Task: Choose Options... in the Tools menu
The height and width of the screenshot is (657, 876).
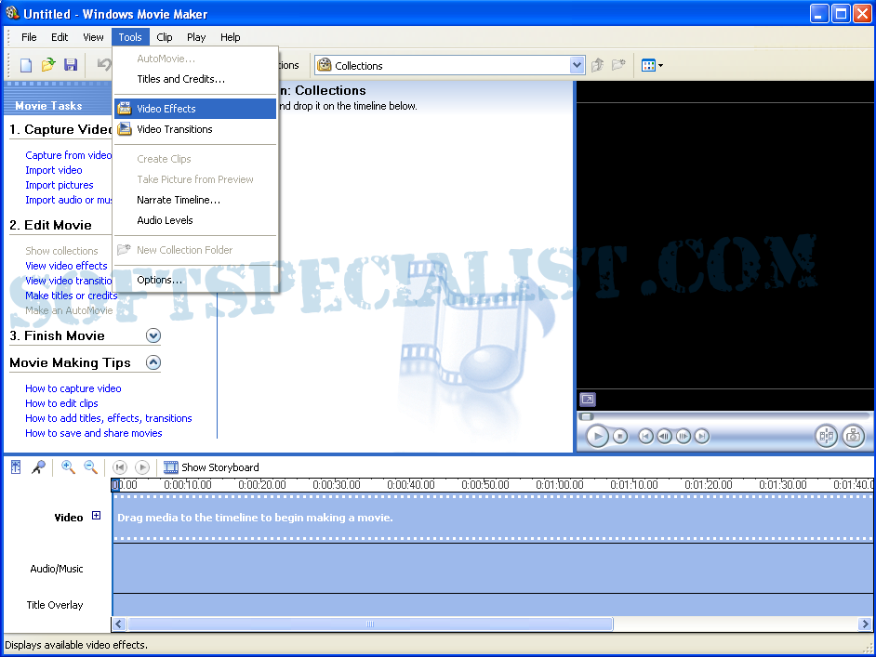Action: (160, 280)
